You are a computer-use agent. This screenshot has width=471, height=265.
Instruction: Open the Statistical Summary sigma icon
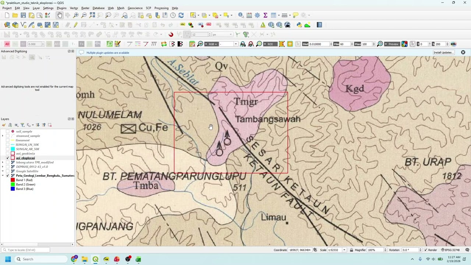(265, 15)
